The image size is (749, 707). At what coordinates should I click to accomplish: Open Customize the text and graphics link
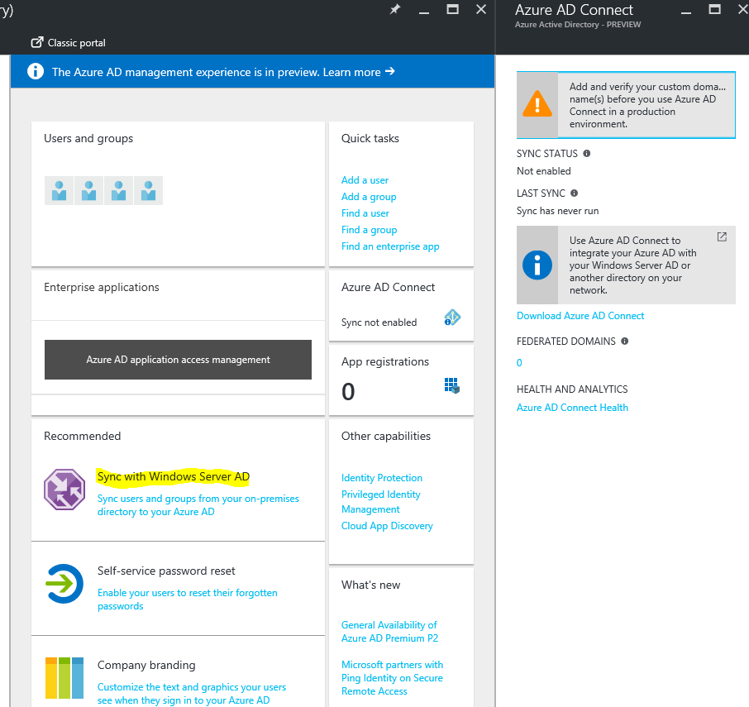coord(192,693)
